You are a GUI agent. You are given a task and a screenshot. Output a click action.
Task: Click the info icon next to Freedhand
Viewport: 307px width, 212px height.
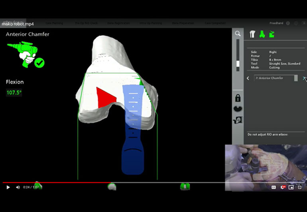288,23
